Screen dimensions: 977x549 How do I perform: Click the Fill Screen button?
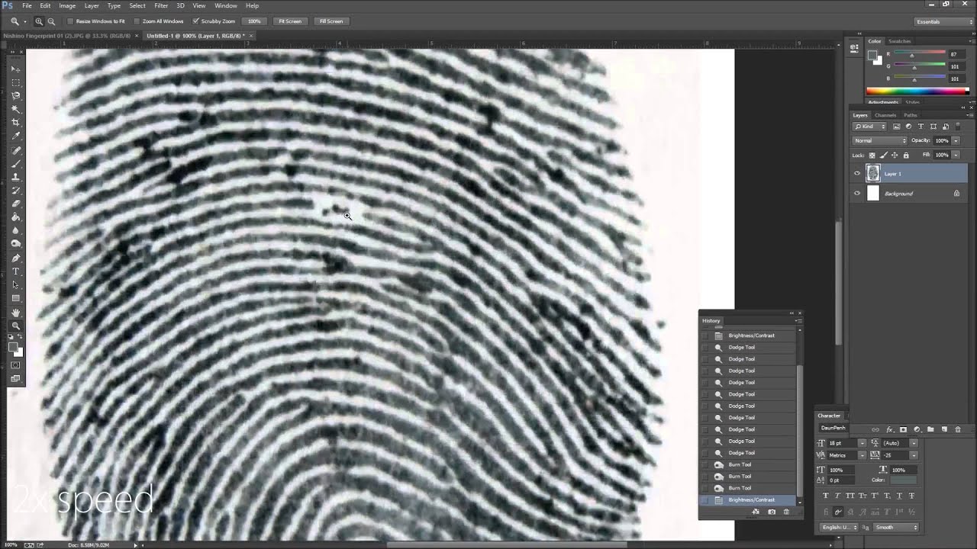pyautogui.click(x=331, y=21)
